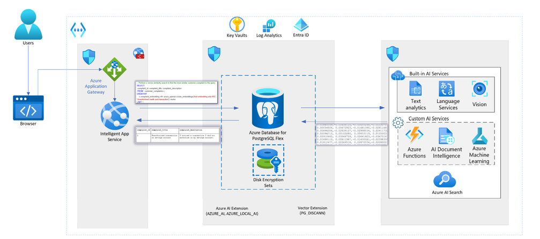Select the "Key Vaults" label
540x239 pixels.
pos(237,35)
